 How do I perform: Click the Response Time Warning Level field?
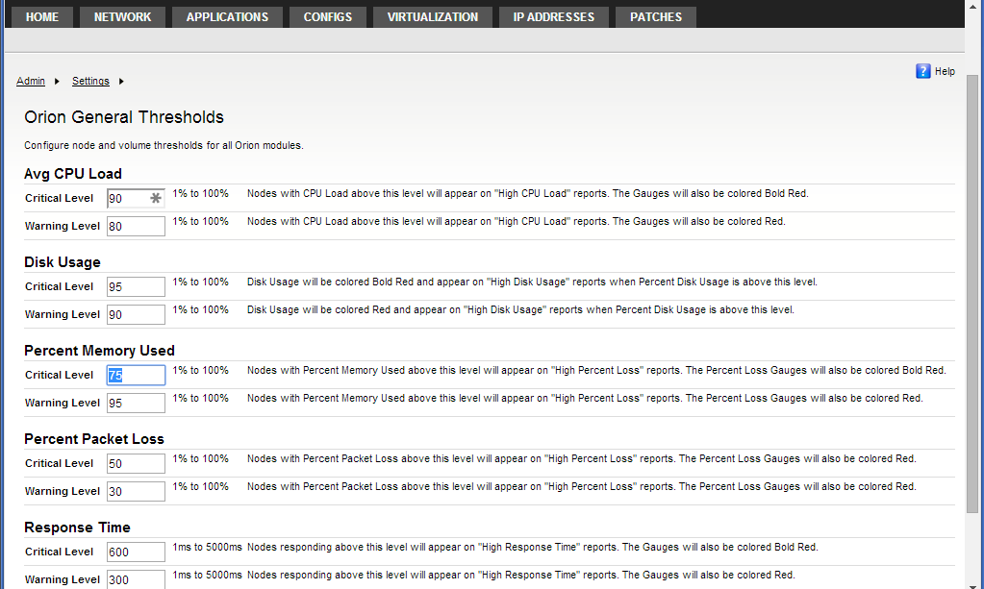(x=136, y=579)
